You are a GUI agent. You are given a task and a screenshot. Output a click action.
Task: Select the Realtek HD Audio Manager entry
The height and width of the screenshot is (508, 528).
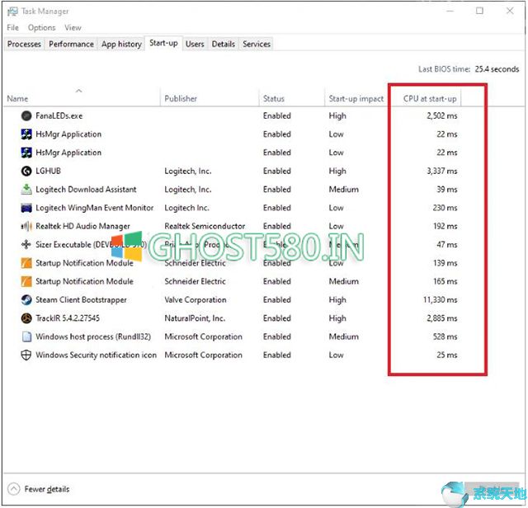(x=82, y=226)
